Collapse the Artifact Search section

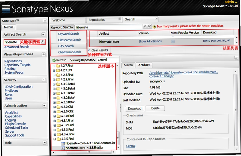pyautogui.click(x=43, y=34)
